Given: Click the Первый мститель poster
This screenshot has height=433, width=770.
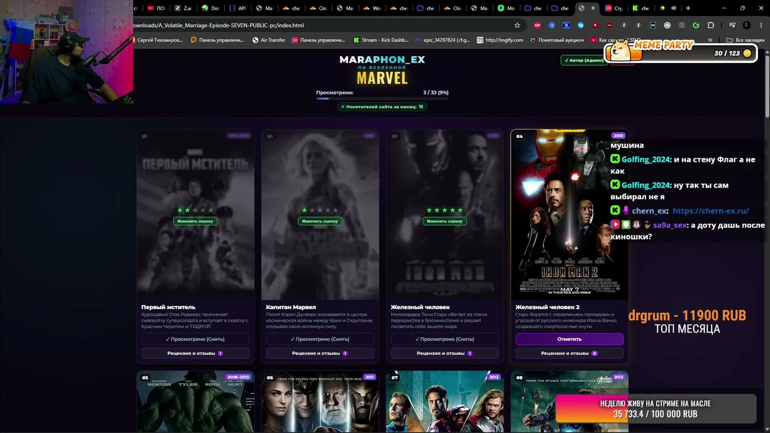Looking at the screenshot, I should 195,214.
